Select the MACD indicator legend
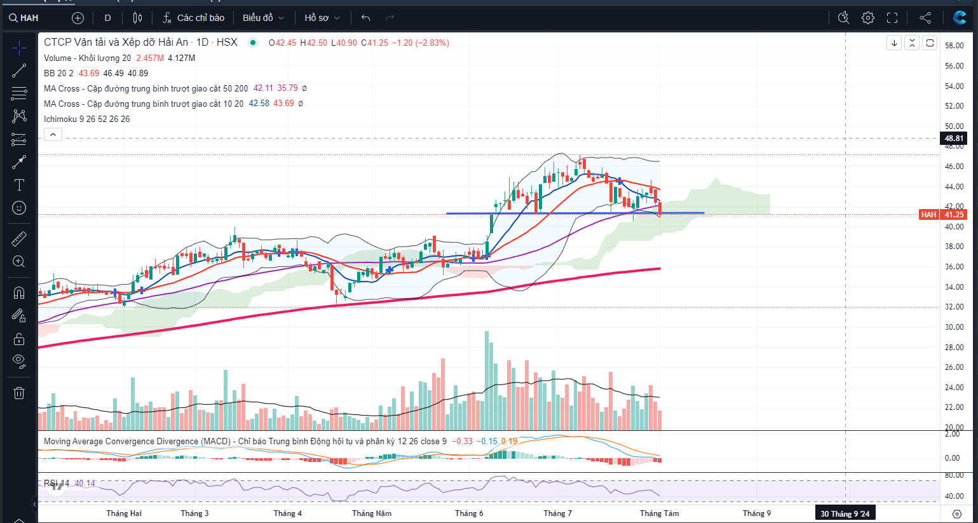978x523 pixels. (x=245, y=441)
